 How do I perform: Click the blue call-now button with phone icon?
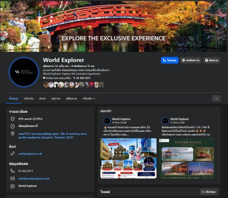pyautogui.click(x=170, y=60)
